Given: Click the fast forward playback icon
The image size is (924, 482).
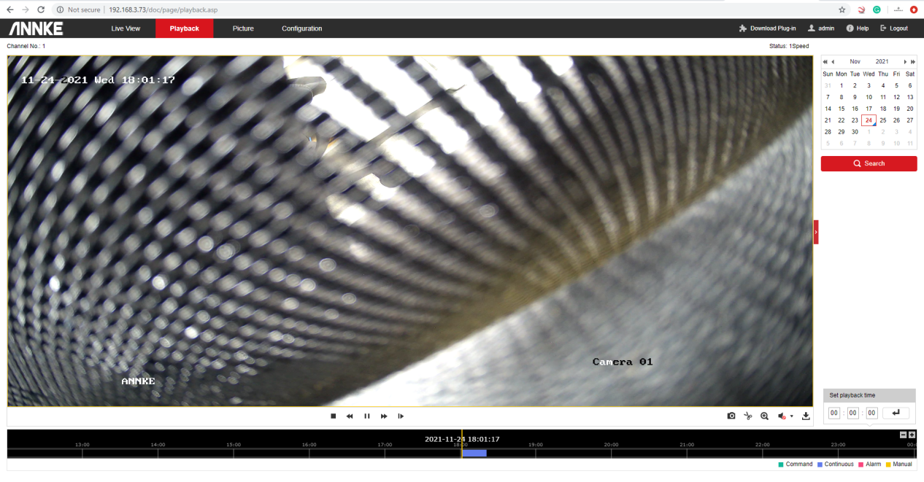Looking at the screenshot, I should pos(384,416).
